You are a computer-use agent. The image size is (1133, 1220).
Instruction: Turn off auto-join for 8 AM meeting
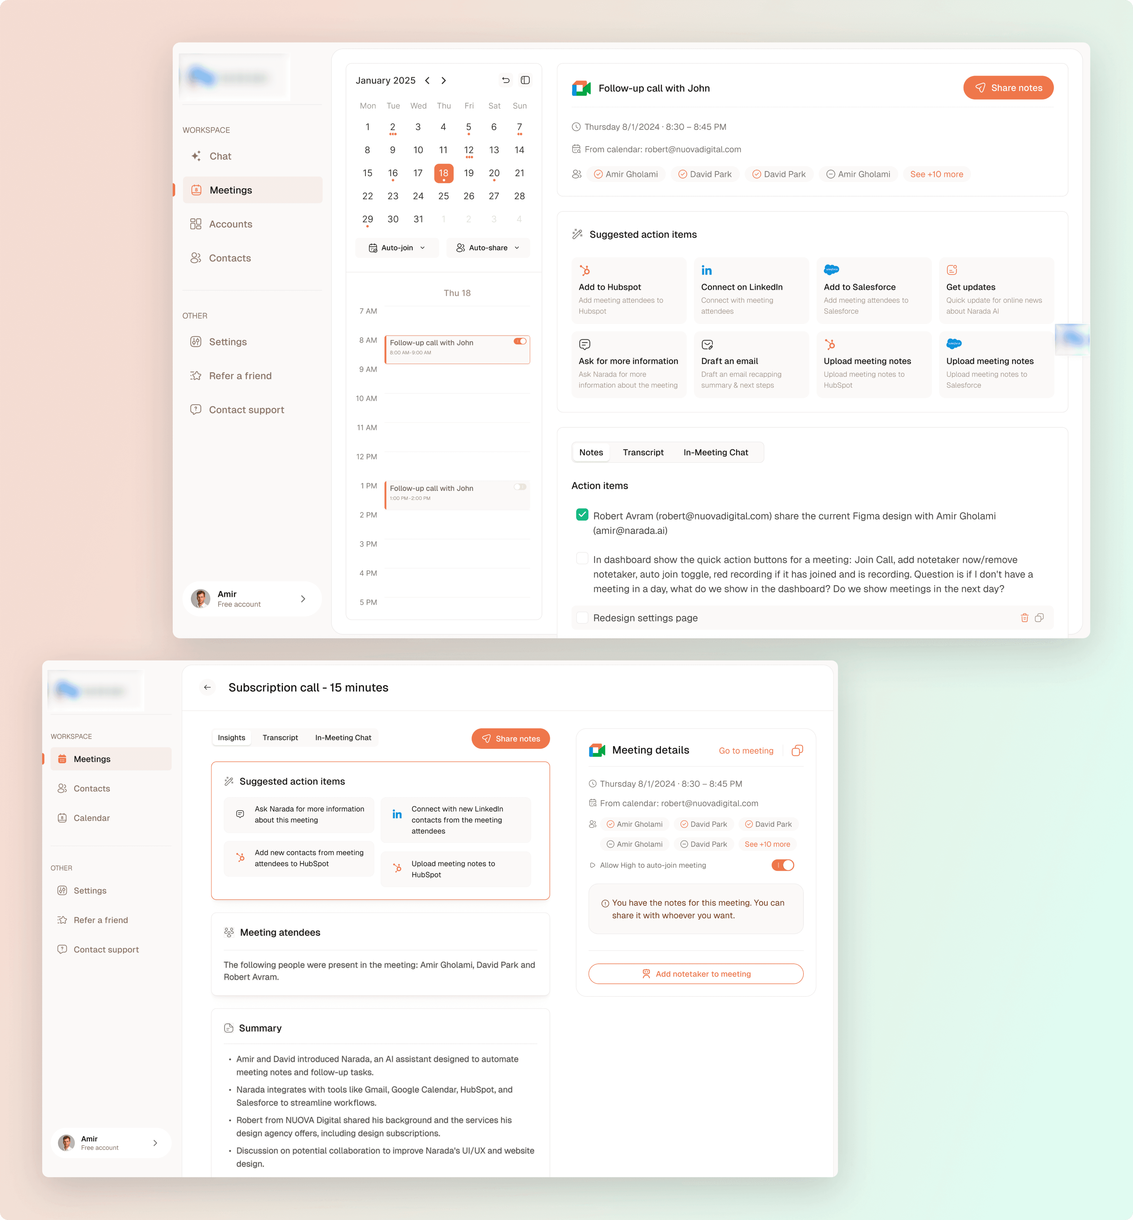[520, 342]
